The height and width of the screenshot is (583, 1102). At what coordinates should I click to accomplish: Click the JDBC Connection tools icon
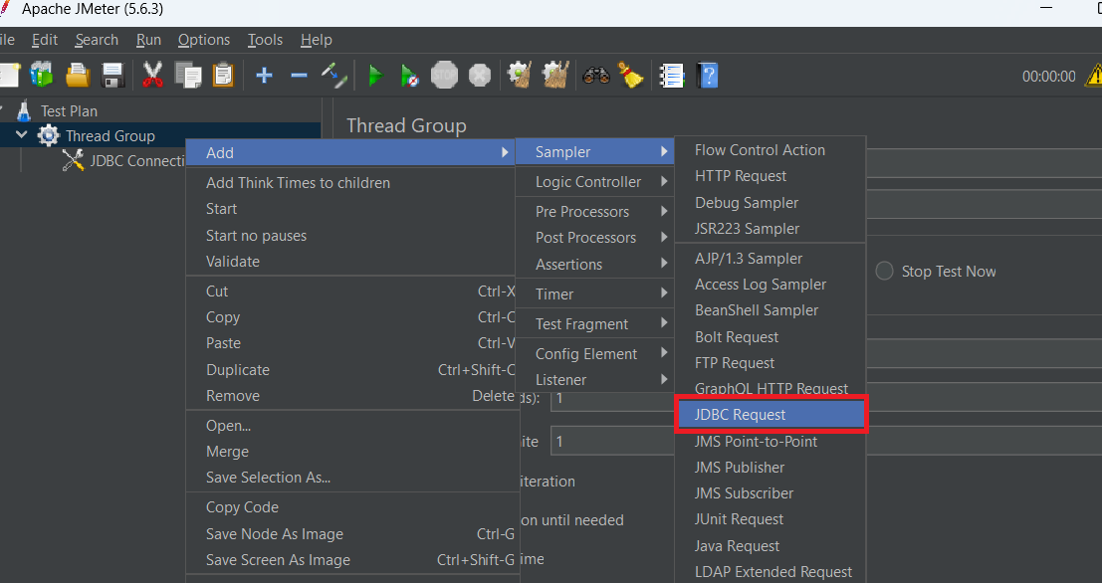[x=73, y=160]
